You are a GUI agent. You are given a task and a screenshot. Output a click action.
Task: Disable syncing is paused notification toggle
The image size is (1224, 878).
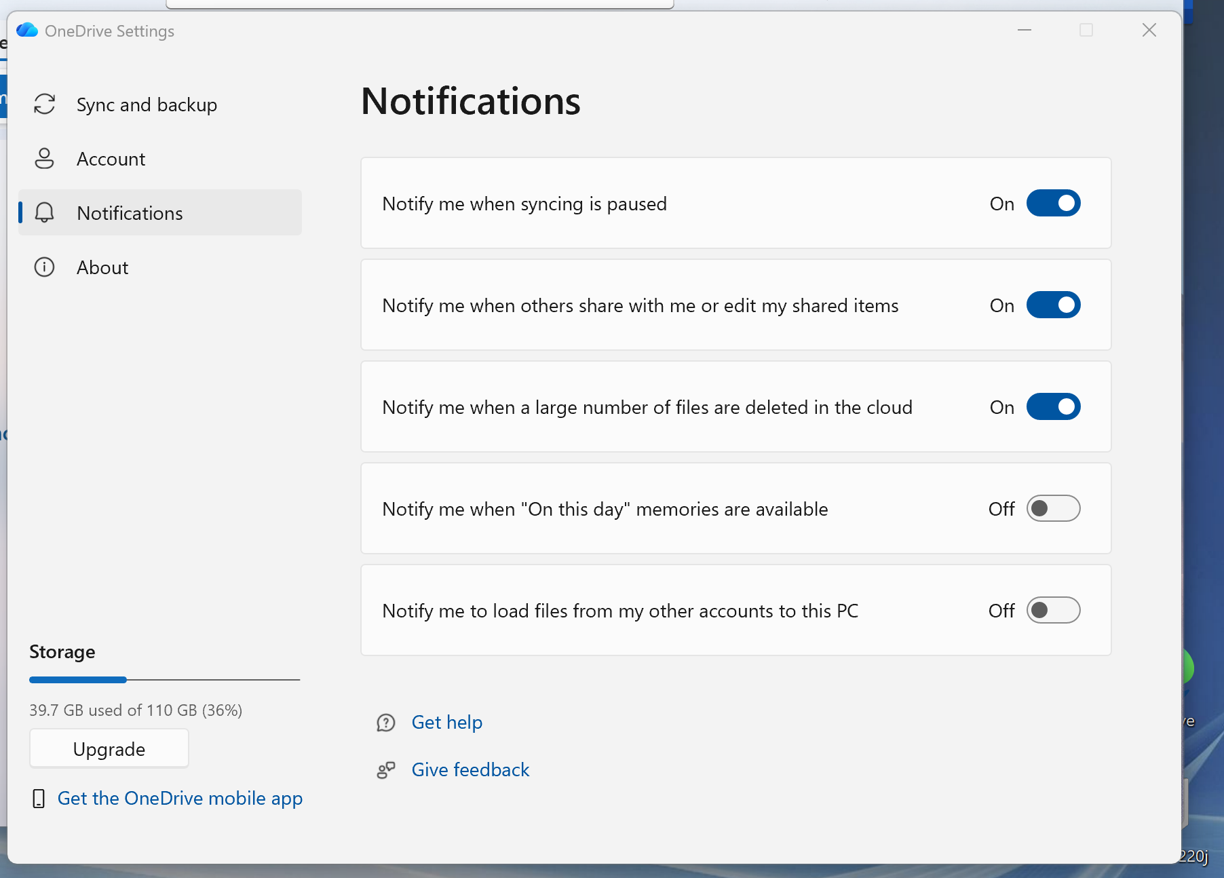coord(1053,204)
